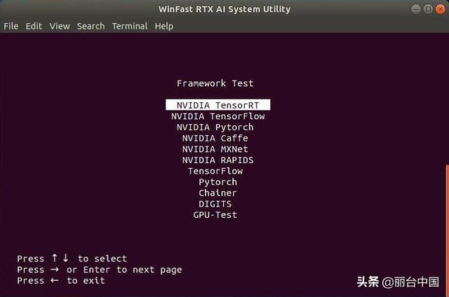Open the Edit menu
Viewport: 449px width, 297px height.
pyautogui.click(x=34, y=27)
